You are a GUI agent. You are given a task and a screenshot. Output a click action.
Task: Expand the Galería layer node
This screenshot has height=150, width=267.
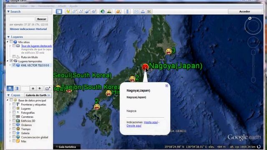click(10, 133)
